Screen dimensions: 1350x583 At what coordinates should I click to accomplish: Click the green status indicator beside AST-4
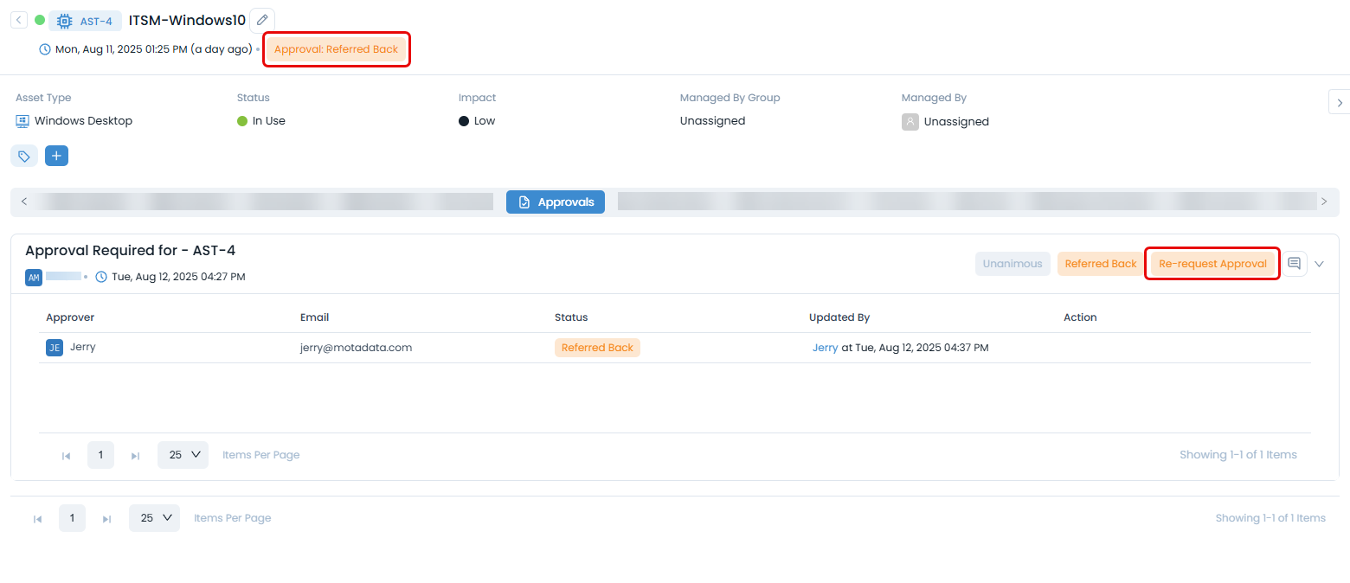click(x=39, y=19)
